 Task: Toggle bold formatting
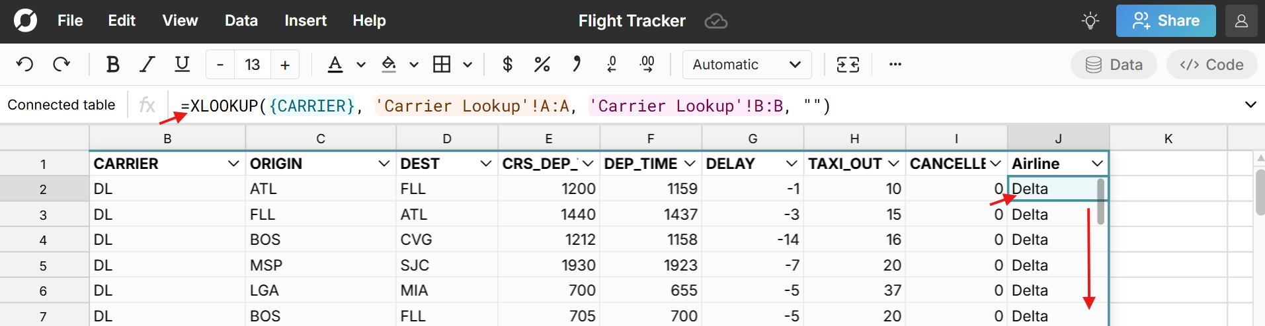112,64
